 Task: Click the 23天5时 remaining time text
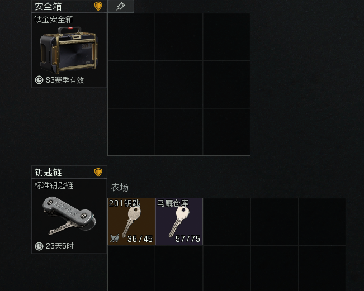(x=60, y=246)
